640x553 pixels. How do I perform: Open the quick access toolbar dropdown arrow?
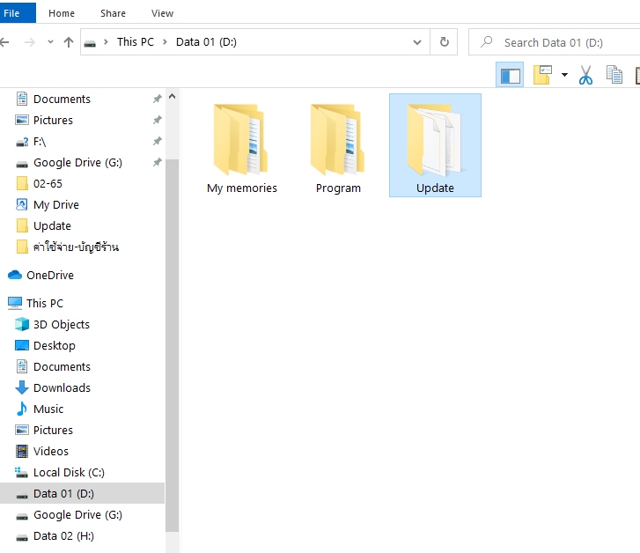pyautogui.click(x=564, y=75)
